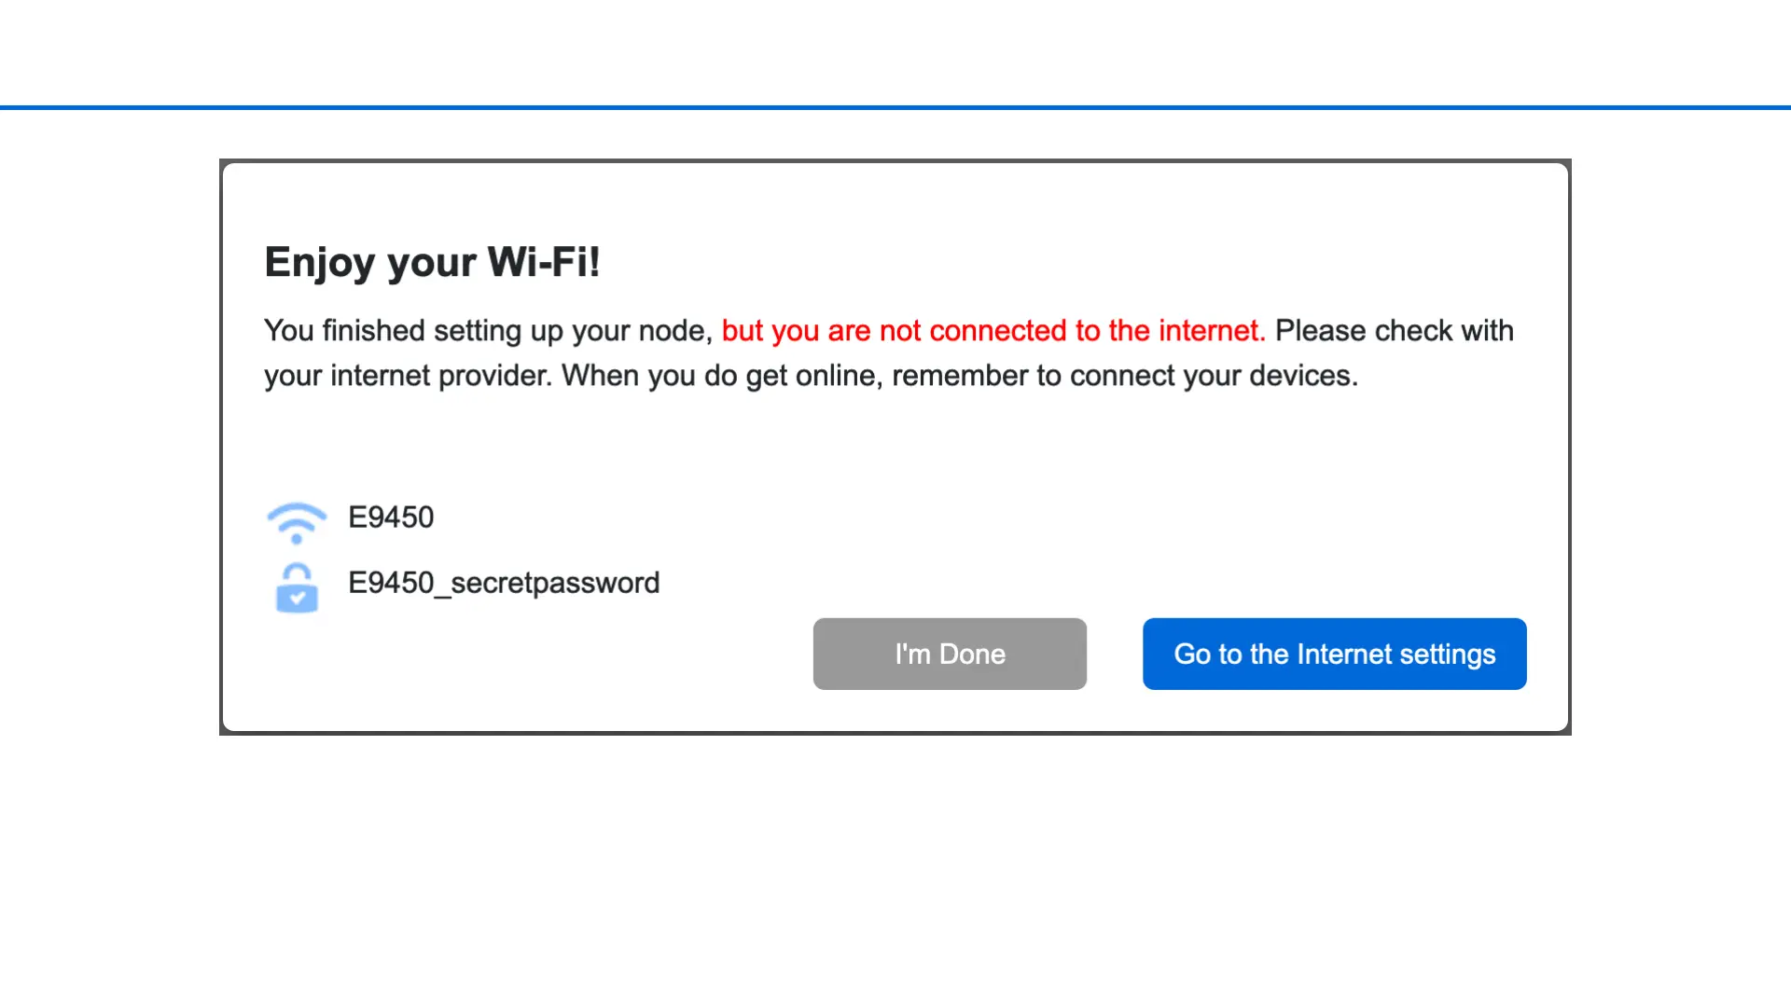The image size is (1791, 1007).
Task: Click the blue padlock password icon
Action: coord(297,588)
